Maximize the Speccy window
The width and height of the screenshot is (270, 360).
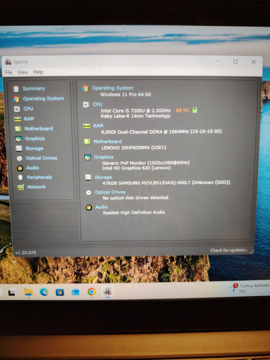(235, 62)
